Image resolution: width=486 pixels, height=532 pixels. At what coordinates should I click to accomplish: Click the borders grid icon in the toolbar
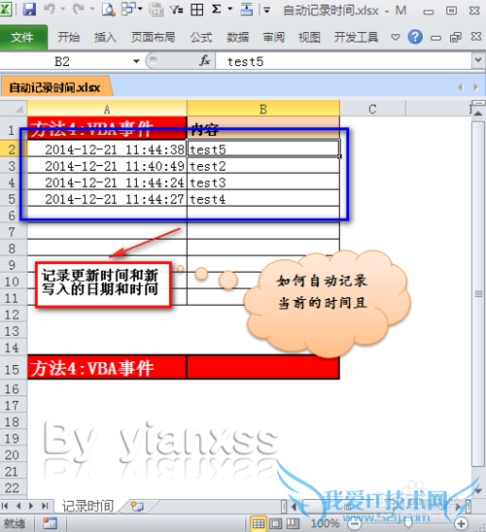pos(197,10)
